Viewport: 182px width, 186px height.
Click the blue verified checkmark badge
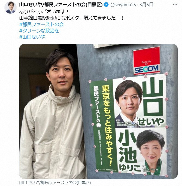tap(106, 5)
